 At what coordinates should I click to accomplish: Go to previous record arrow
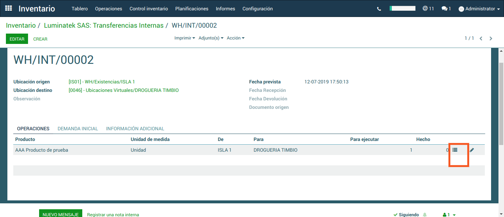(481, 38)
